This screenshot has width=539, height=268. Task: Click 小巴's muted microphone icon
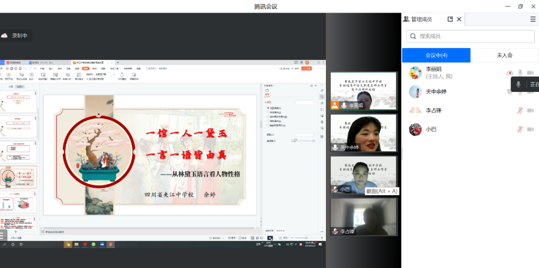[520, 129]
